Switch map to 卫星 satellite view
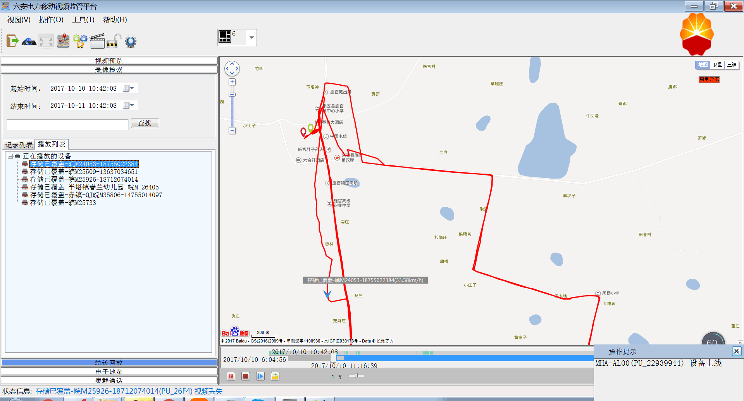 tap(717, 65)
